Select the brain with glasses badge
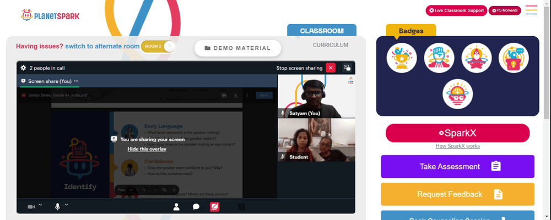Image resolution: width=551 pixels, height=220 pixels. [457, 94]
